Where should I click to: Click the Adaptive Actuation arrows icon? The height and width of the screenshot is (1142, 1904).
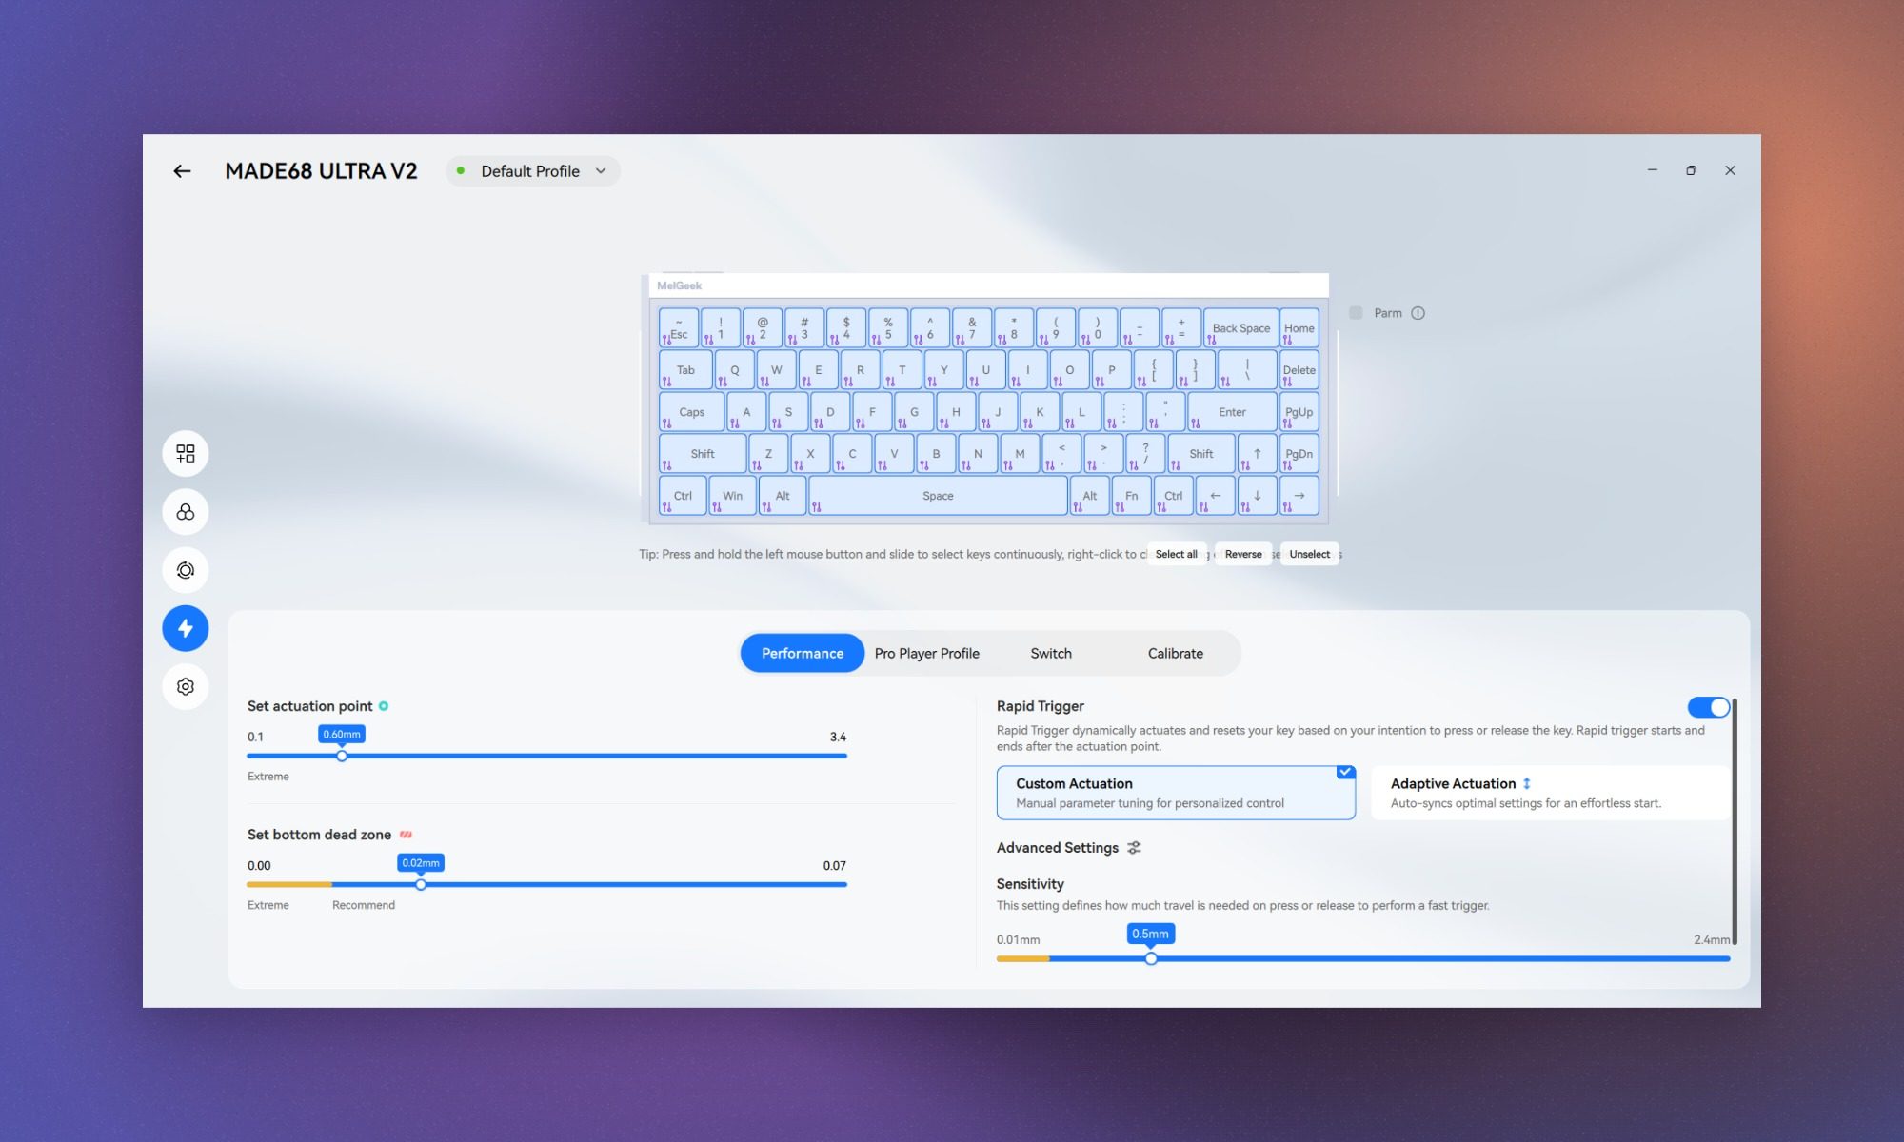[x=1527, y=783]
